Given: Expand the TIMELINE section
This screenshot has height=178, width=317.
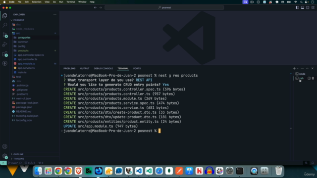Looking at the screenshot, I should tap(19, 159).
